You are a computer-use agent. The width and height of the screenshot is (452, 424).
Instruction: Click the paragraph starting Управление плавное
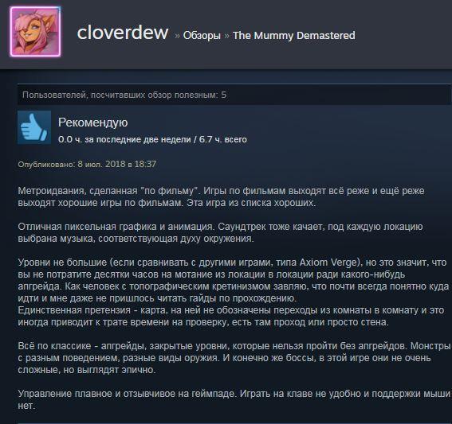234,399
